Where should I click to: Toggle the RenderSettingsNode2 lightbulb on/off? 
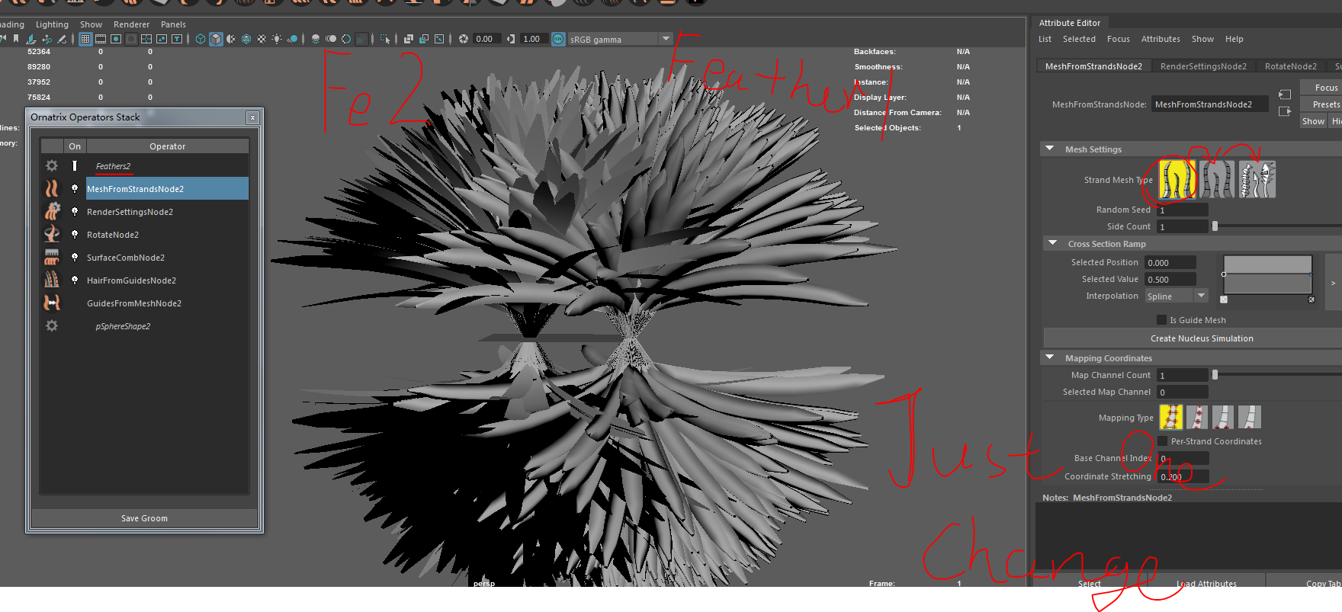point(75,212)
